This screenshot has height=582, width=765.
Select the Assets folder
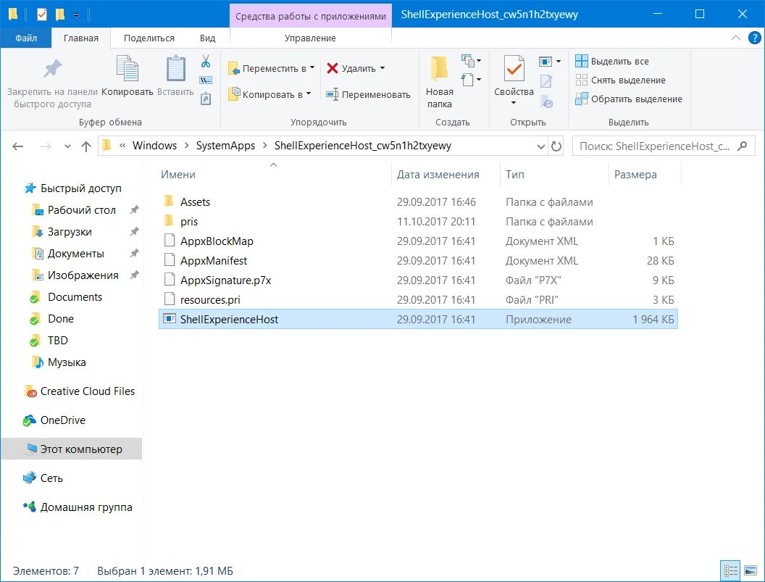coord(418,201)
